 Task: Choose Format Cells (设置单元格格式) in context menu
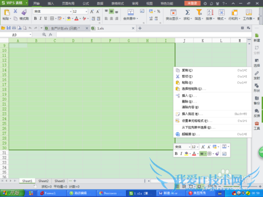pos(213,121)
